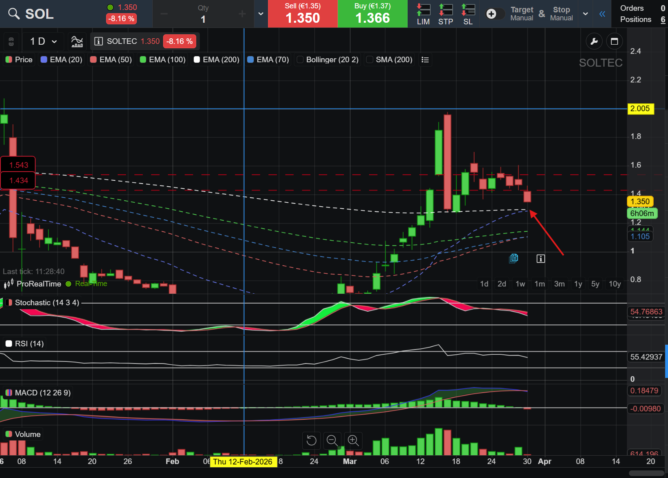
Task: Select the 1w time range
Action: coord(520,284)
